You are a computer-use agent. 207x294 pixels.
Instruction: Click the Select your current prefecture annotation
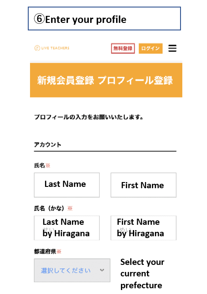(143, 274)
